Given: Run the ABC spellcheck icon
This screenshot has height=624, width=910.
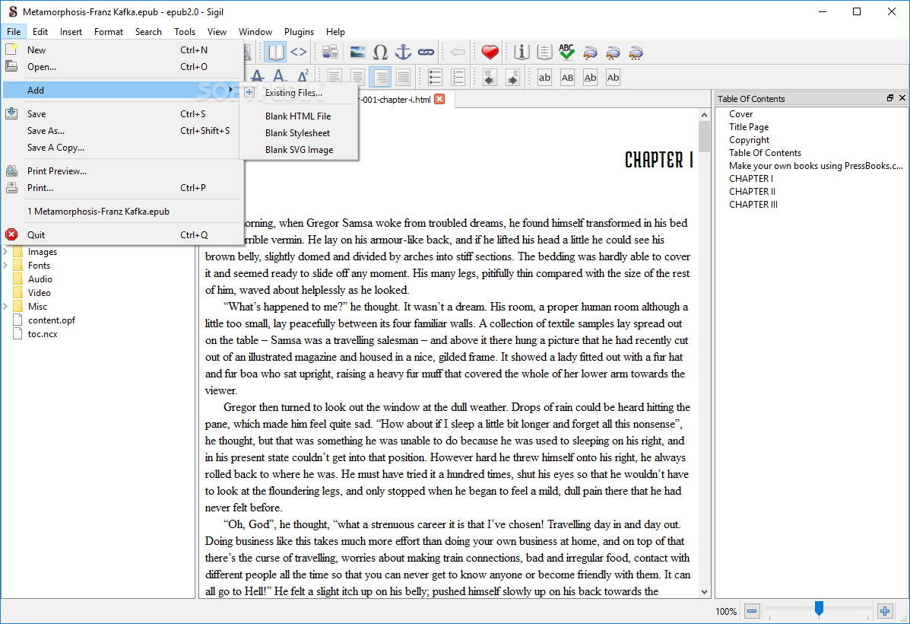Looking at the screenshot, I should tap(567, 53).
